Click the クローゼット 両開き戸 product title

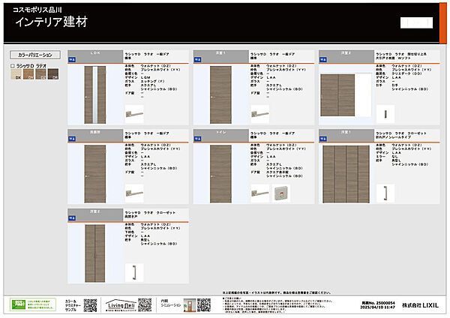tap(150, 214)
